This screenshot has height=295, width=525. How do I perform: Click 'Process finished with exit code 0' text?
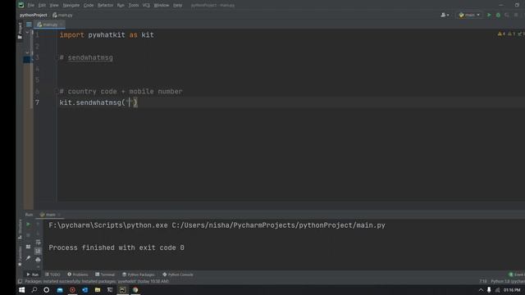click(116, 247)
